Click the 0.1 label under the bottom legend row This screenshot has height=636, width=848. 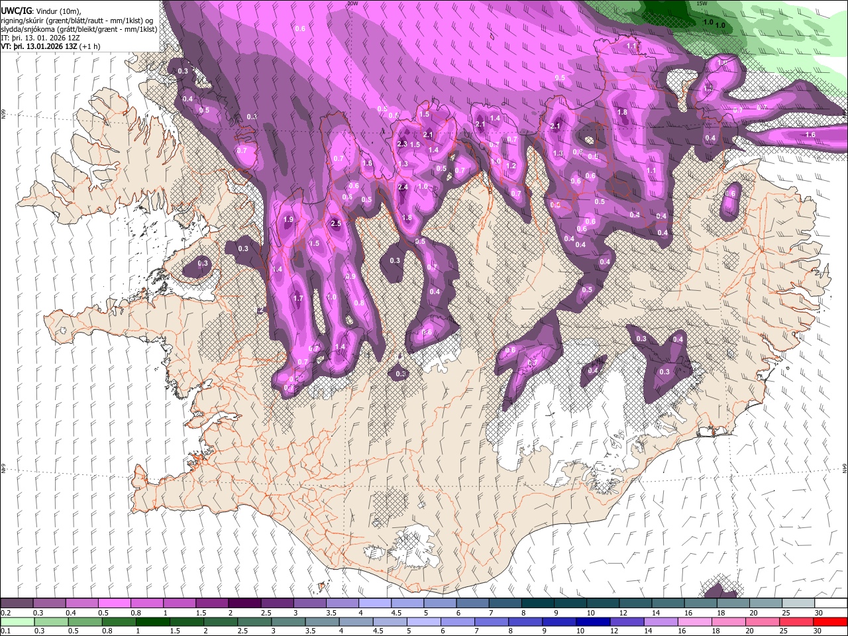pyautogui.click(x=5, y=631)
